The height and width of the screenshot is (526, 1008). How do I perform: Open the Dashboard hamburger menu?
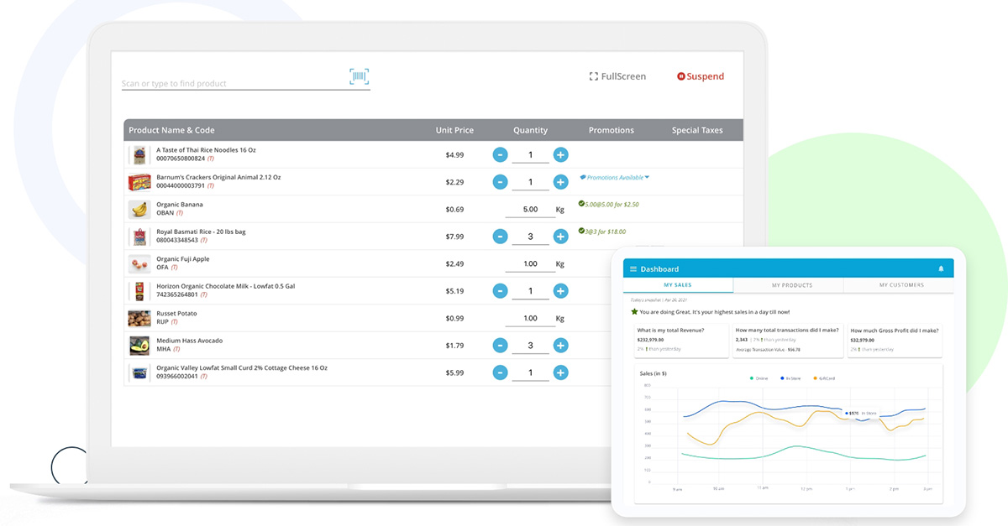[633, 269]
